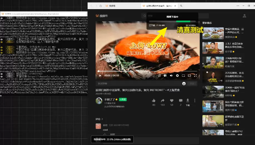Share the video with the arrow icon
255x145 pixels.
pos(163,101)
